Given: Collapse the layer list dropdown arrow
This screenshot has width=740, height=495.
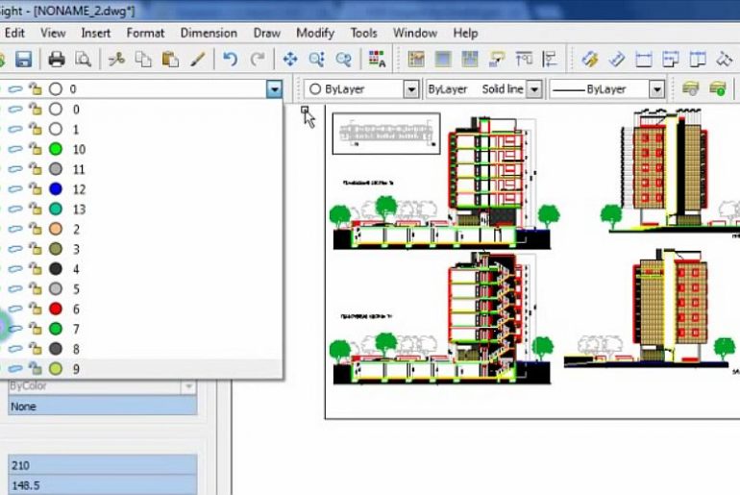Looking at the screenshot, I should pos(275,89).
